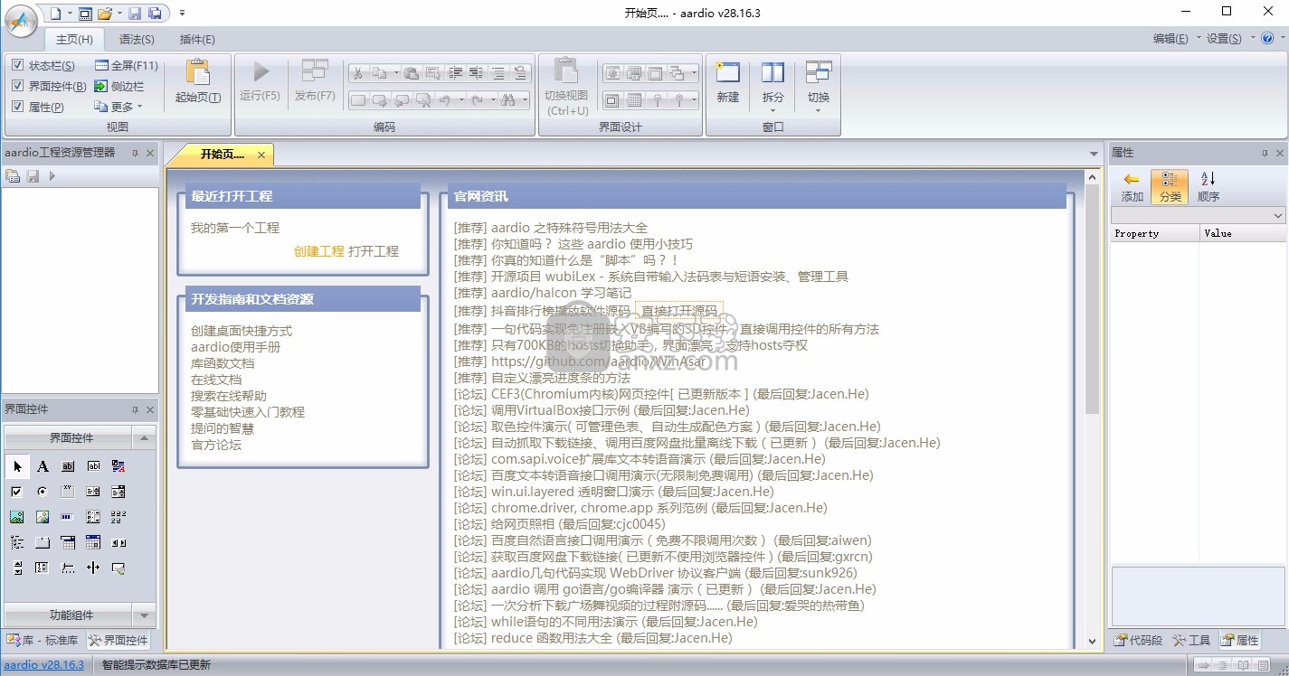
Task: Select the progress bar control in the toolbox
Action: click(x=68, y=517)
